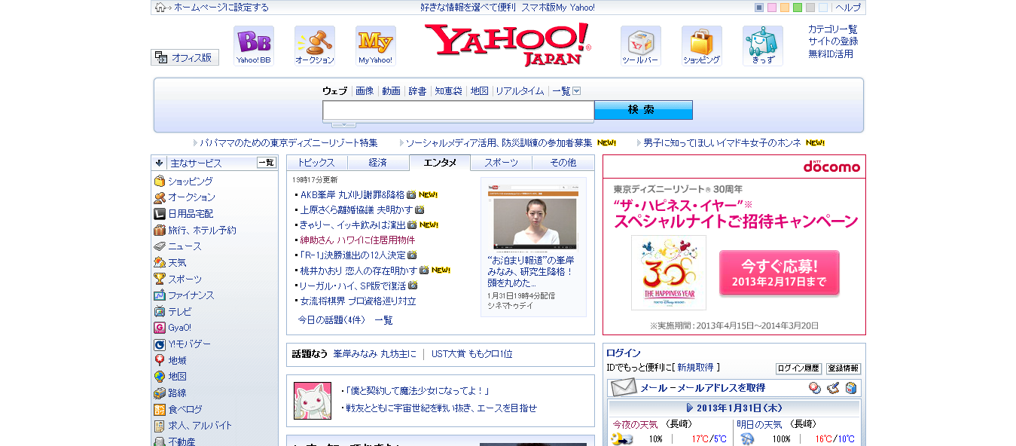Click the ショッピング icon in sidebar services
Image resolution: width=1016 pixels, height=446 pixels.
[160, 181]
